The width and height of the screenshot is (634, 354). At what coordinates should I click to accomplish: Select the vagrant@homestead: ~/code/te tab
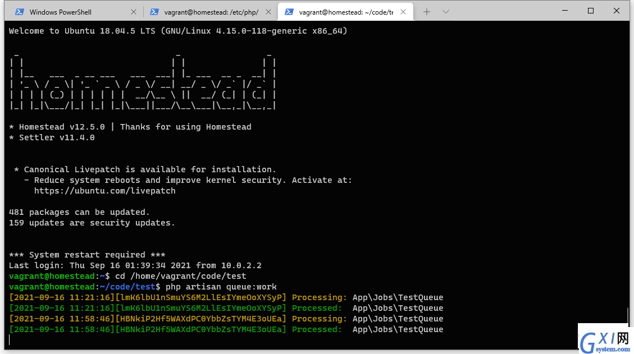coord(346,12)
